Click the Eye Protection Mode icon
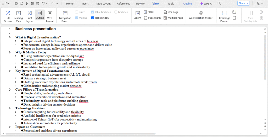This screenshot has height=137, width=268. coord(201,13)
